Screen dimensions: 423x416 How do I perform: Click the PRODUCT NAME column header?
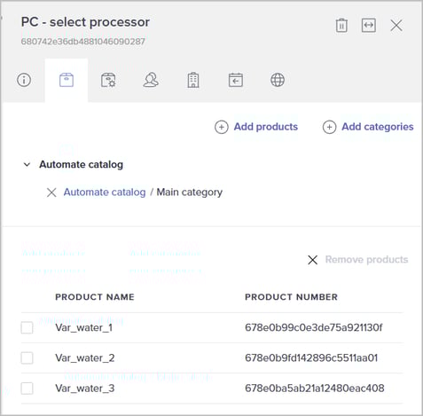95,297
